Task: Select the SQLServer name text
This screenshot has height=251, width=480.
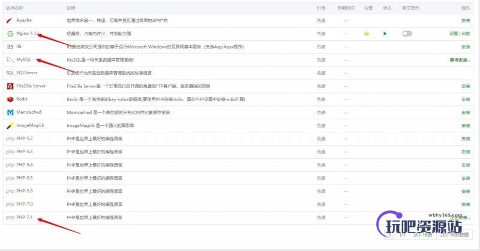Action: coord(26,72)
